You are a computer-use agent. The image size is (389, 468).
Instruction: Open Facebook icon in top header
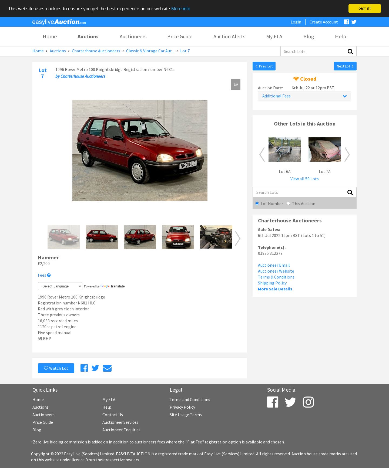[347, 22]
